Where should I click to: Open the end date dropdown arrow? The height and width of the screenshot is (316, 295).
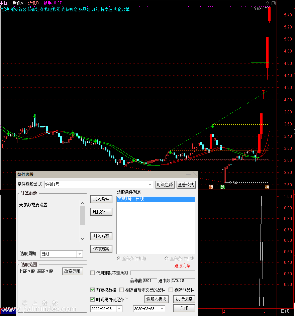162,309
